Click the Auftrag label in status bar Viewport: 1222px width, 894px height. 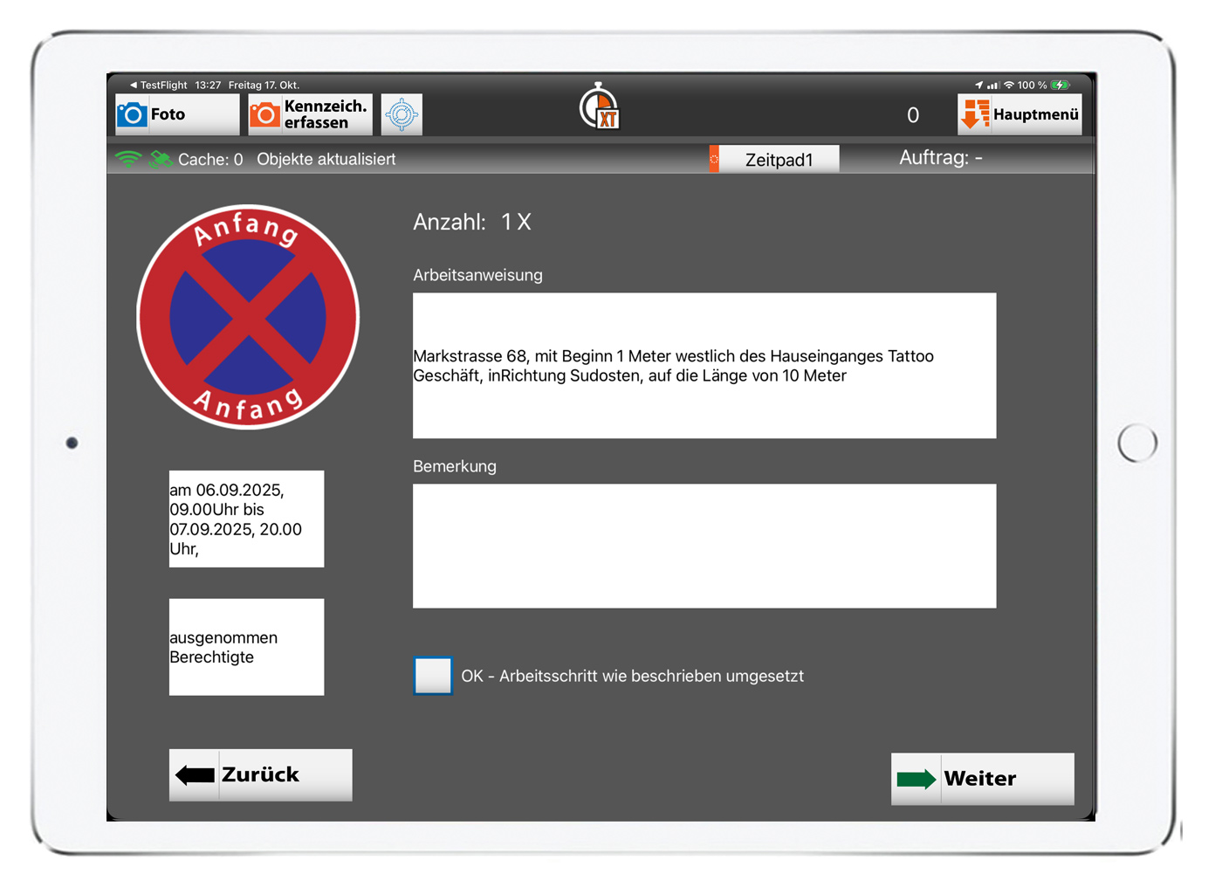pyautogui.click(x=940, y=158)
